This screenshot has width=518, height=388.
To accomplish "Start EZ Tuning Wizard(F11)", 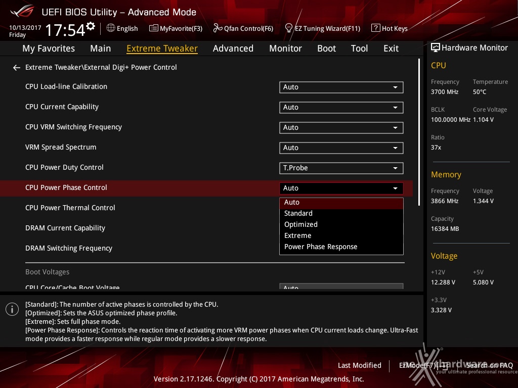I will (x=327, y=29).
